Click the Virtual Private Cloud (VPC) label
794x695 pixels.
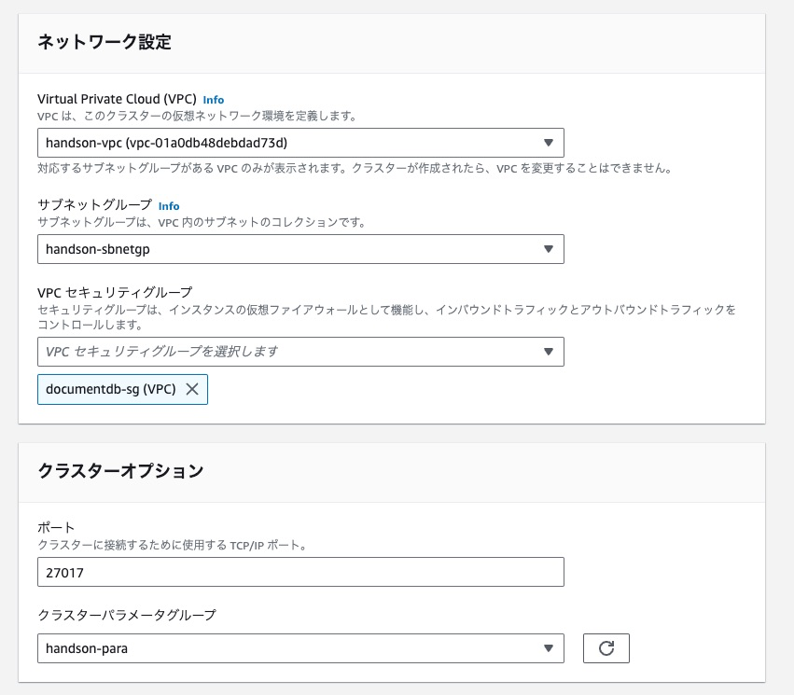pyautogui.click(x=117, y=99)
